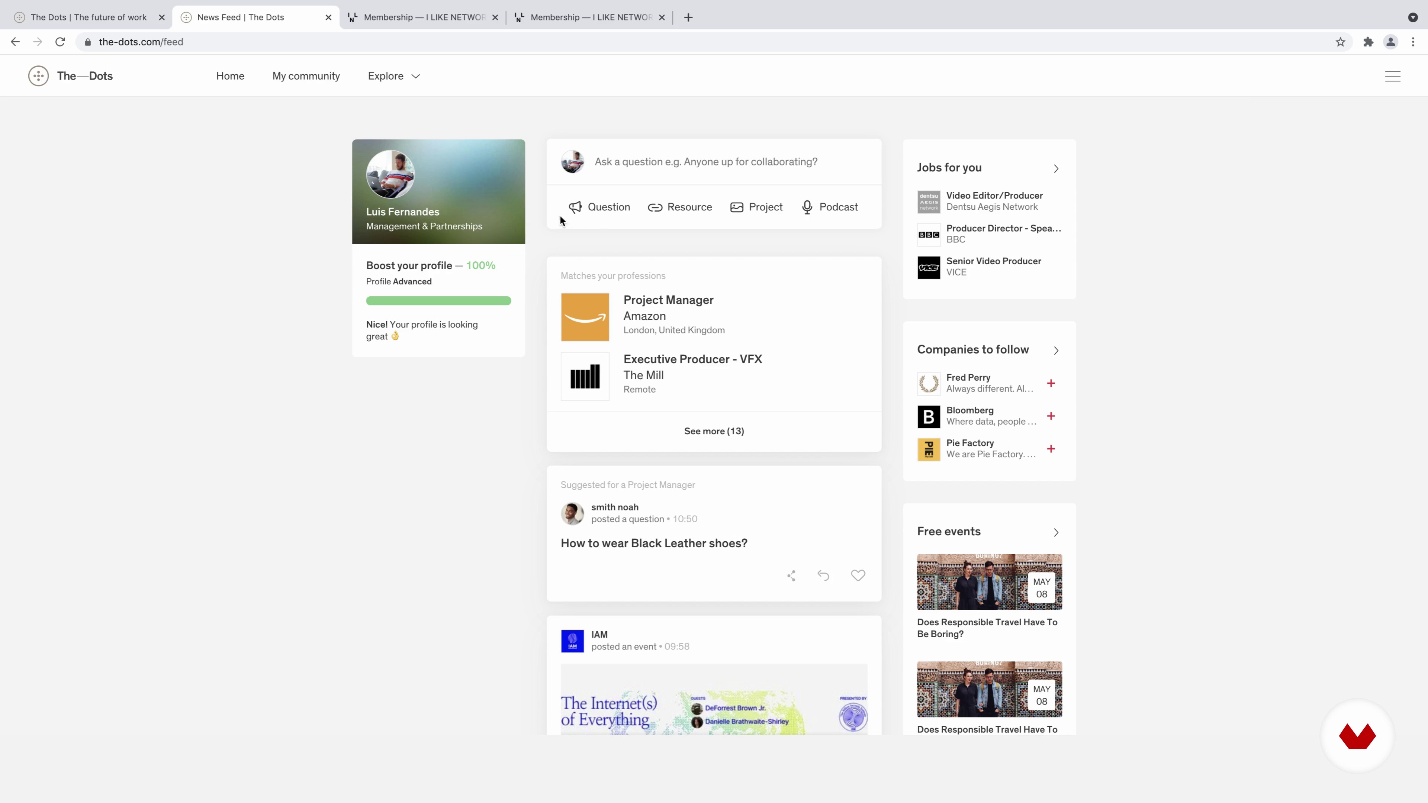Open the VICE job logo
Image resolution: width=1428 pixels, height=803 pixels.
click(x=929, y=267)
